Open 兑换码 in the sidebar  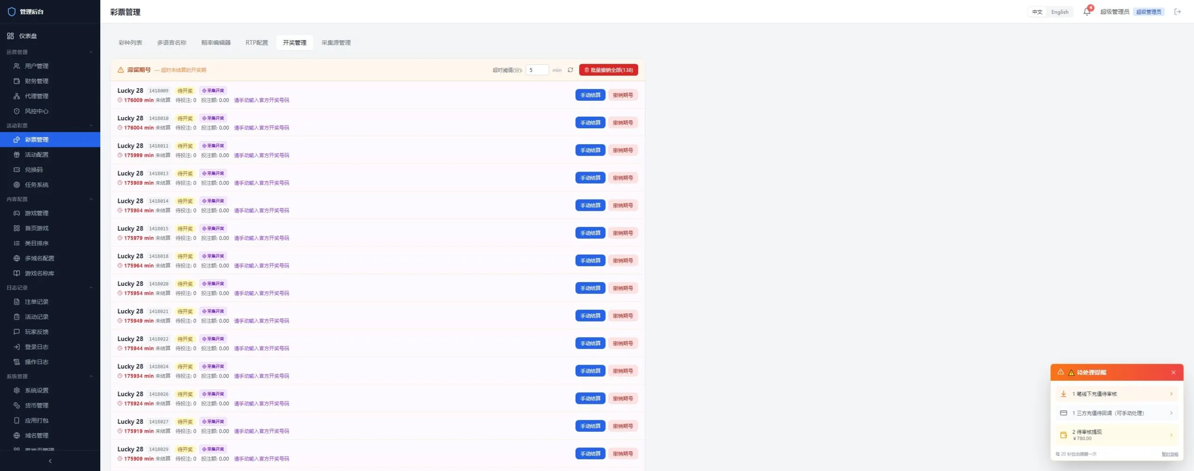pyautogui.click(x=50, y=170)
